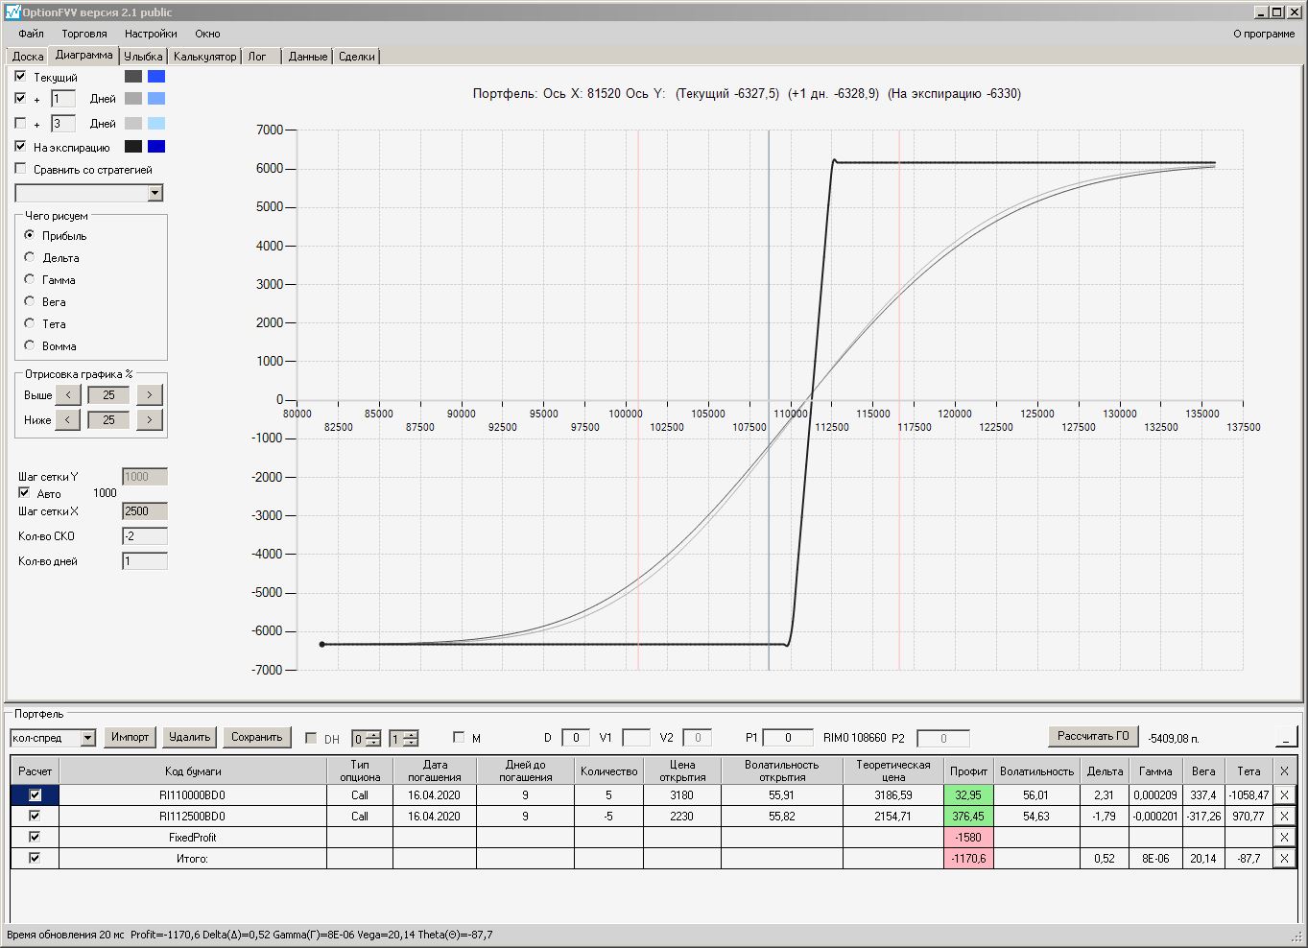Click the X icon on the FixedProfit row
Image resolution: width=1308 pixels, height=948 pixels.
click(x=1284, y=838)
